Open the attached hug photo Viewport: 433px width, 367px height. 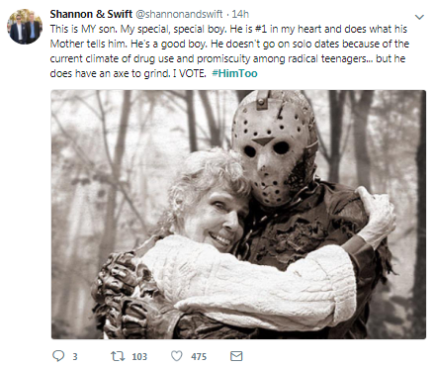(x=238, y=215)
